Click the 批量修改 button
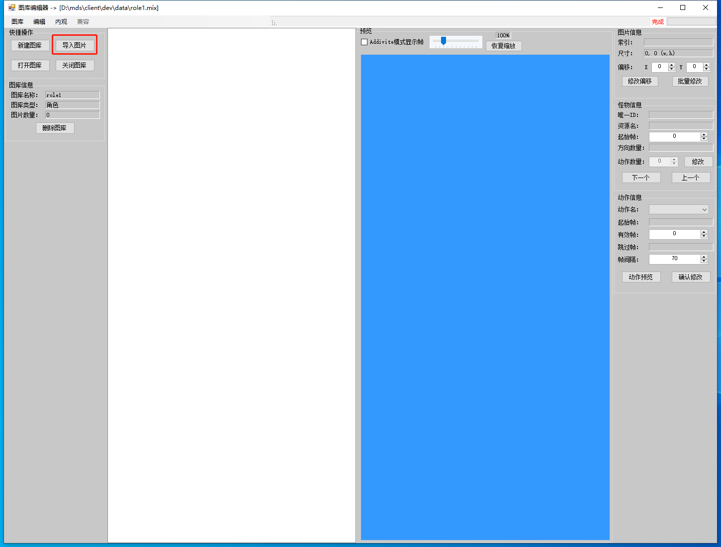 [690, 81]
